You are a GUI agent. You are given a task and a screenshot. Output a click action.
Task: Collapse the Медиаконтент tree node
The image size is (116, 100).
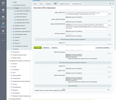[8, 61]
